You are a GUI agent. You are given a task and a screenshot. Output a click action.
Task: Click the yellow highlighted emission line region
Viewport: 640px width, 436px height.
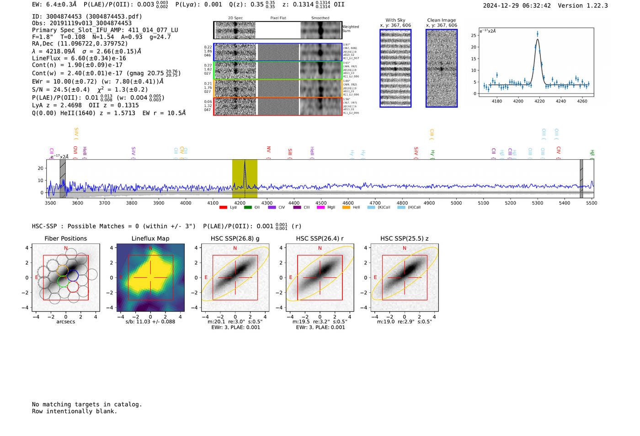245,179
